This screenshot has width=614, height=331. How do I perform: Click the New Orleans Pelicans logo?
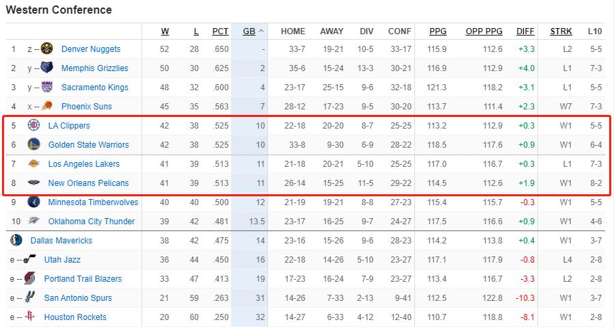coord(34,183)
